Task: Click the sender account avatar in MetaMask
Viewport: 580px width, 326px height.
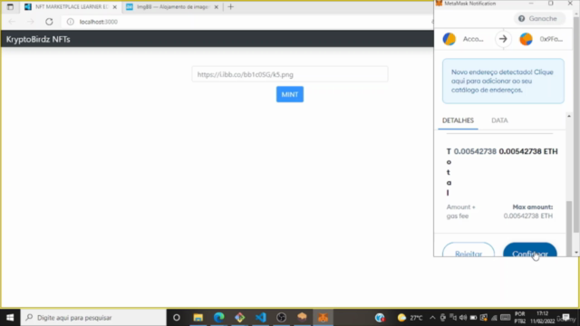Action: point(449,39)
